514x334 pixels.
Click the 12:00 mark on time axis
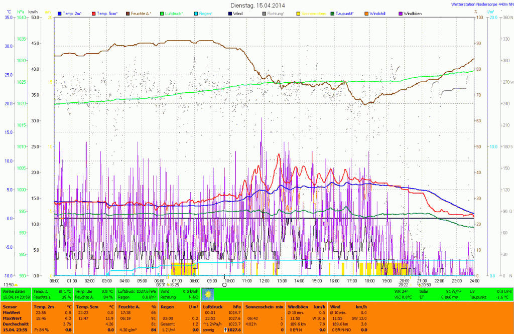[x=264, y=281]
